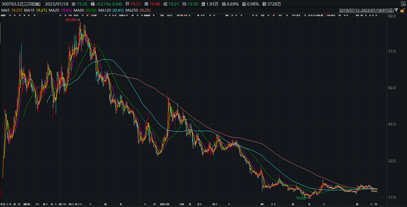Click the 3728万 turnover amount value

click(275, 4)
